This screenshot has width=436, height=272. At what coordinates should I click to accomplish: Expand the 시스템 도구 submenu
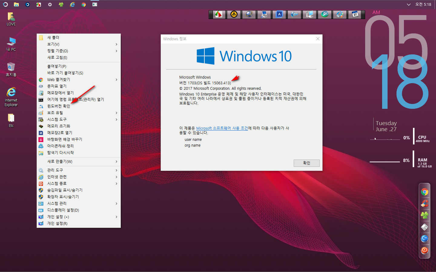[79, 119]
